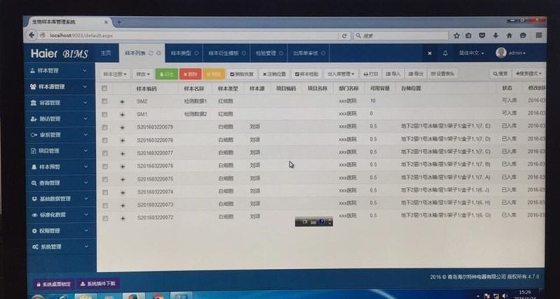Viewport: 560px width, 299px height.
Task: Click the 系统插件下载 button
Action: tap(99, 284)
